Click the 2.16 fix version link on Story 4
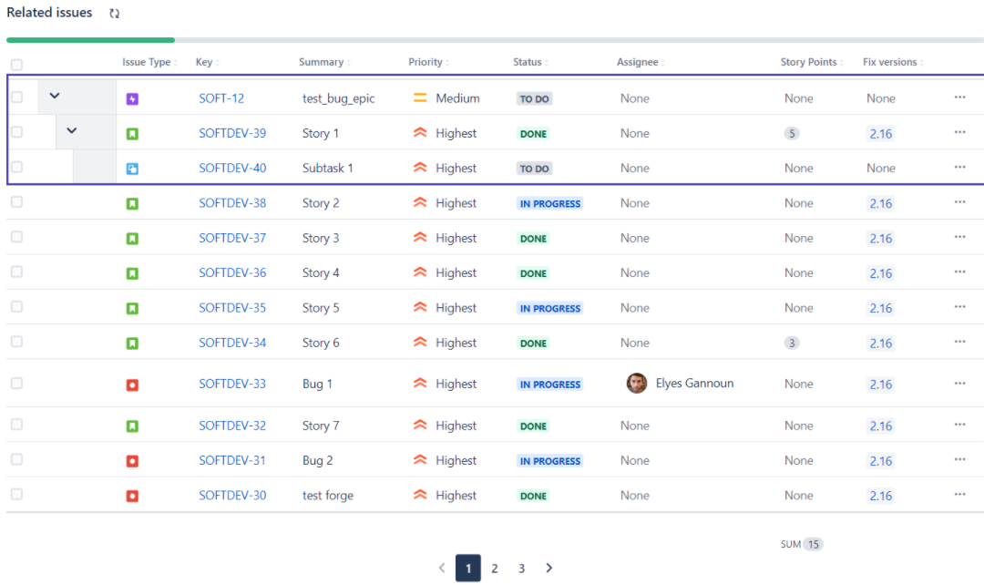 click(x=880, y=272)
